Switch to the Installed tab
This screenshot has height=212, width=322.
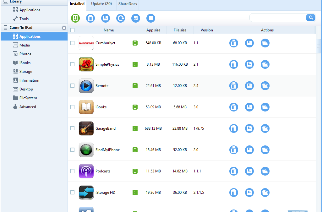tap(77, 4)
